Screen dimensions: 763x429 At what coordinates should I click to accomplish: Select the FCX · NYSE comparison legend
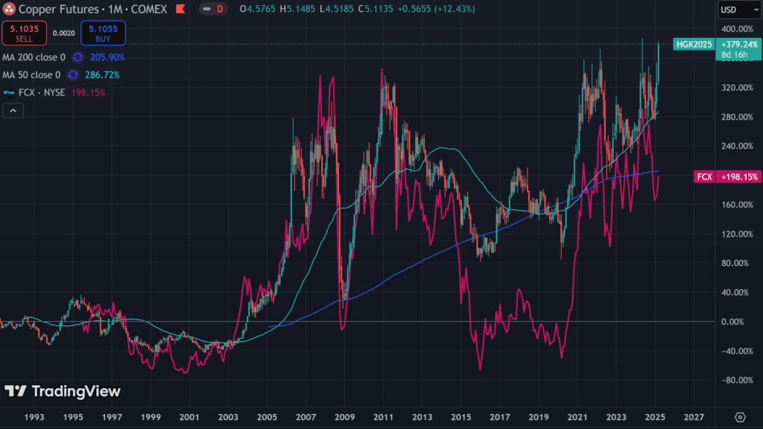[x=42, y=92]
